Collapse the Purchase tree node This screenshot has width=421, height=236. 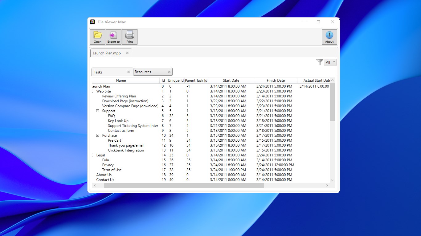(x=97, y=136)
